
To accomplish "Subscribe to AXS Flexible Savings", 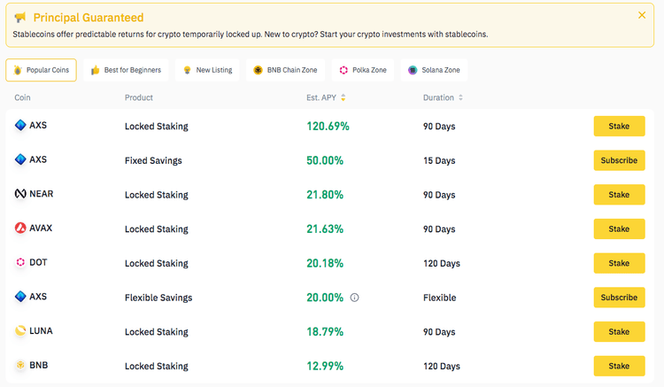I will (619, 298).
